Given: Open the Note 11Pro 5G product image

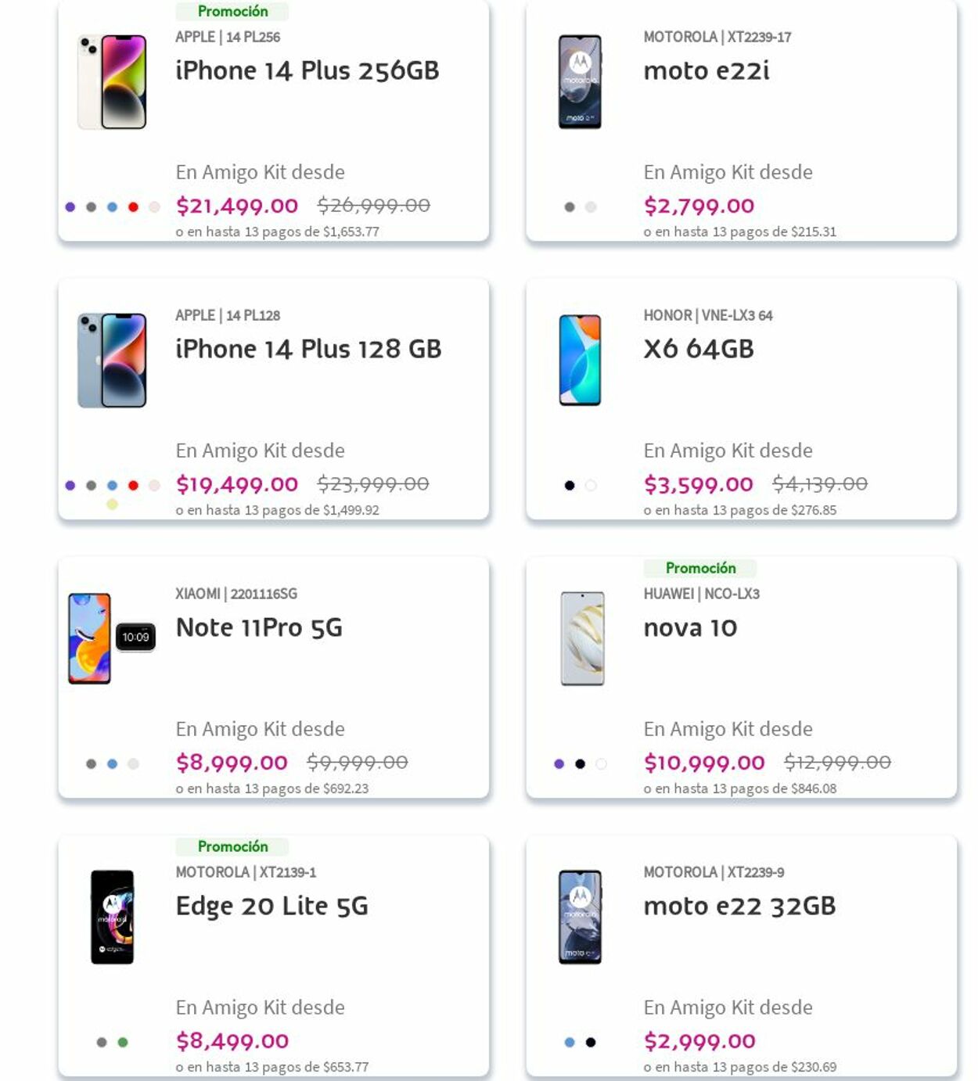Looking at the screenshot, I should click(112, 638).
